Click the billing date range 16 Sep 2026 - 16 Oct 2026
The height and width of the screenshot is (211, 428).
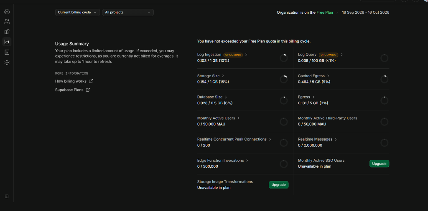[365, 13]
